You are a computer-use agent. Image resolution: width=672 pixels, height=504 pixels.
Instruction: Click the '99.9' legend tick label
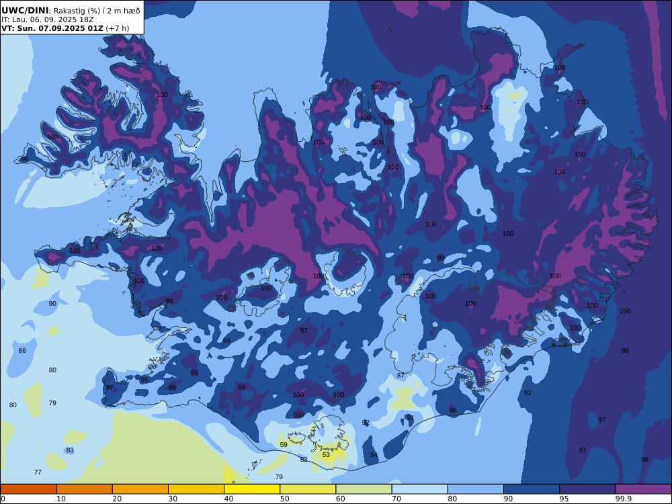click(x=623, y=499)
